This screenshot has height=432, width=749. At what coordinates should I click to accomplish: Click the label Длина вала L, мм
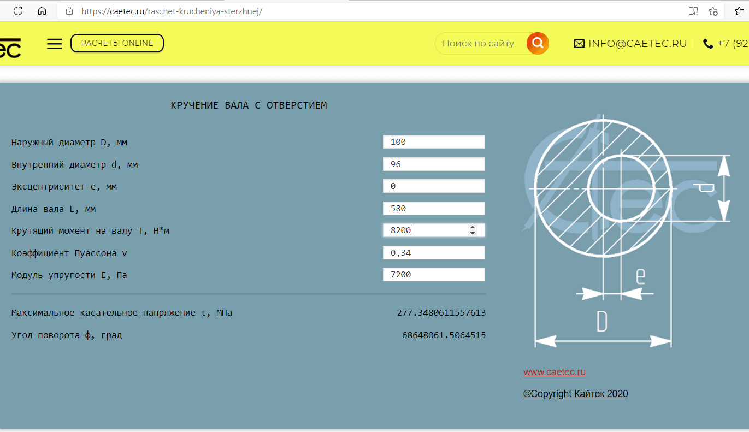coord(54,209)
